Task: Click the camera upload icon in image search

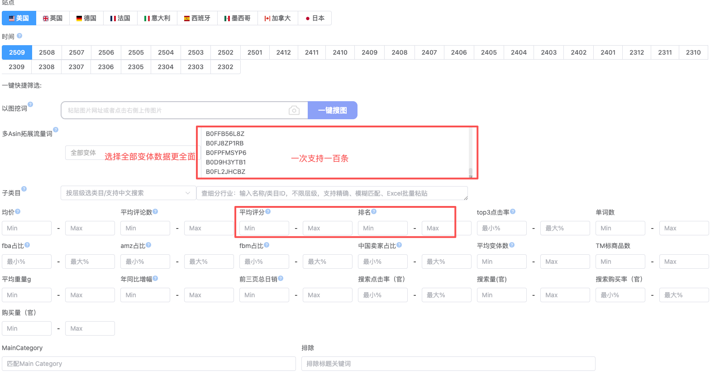Action: tap(294, 110)
